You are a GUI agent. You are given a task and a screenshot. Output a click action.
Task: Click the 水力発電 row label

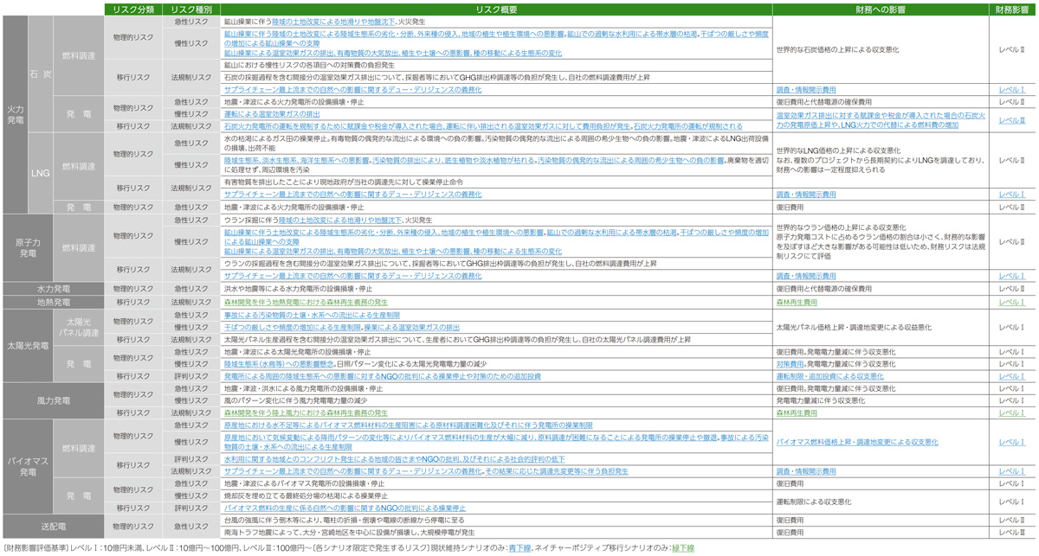coord(54,289)
